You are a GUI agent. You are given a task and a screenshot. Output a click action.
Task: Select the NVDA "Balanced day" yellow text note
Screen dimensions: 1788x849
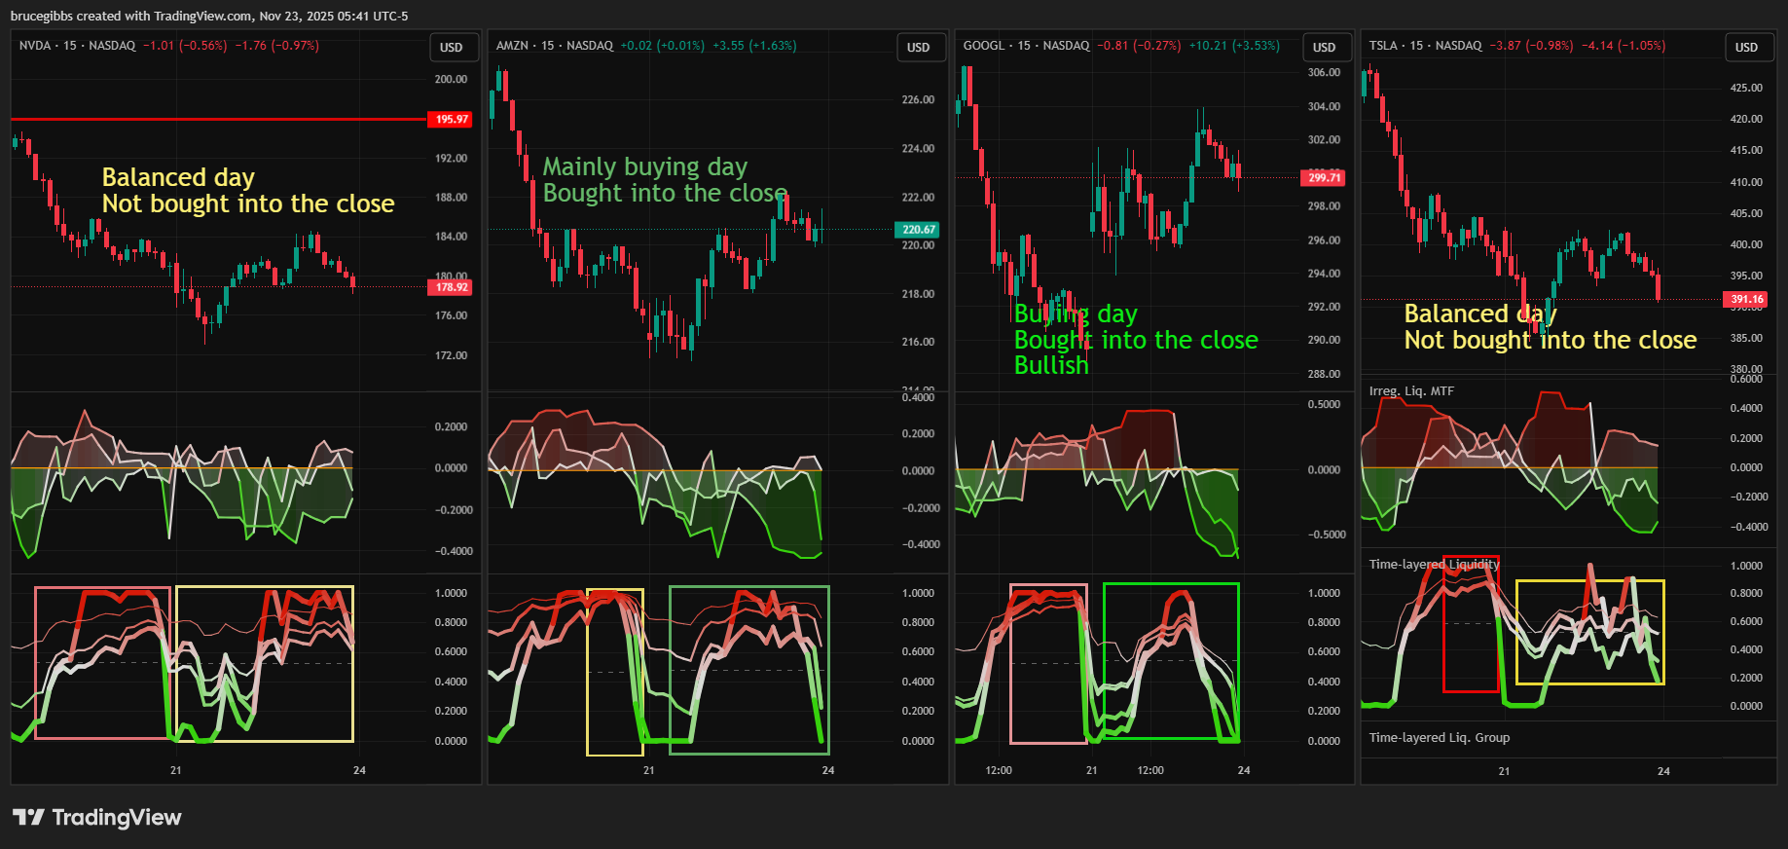178,177
